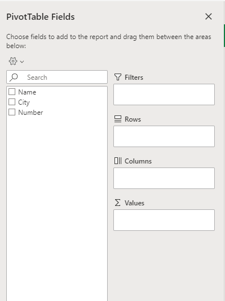The image size is (225, 301).
Task: Select the Name field label
Action: (27, 92)
